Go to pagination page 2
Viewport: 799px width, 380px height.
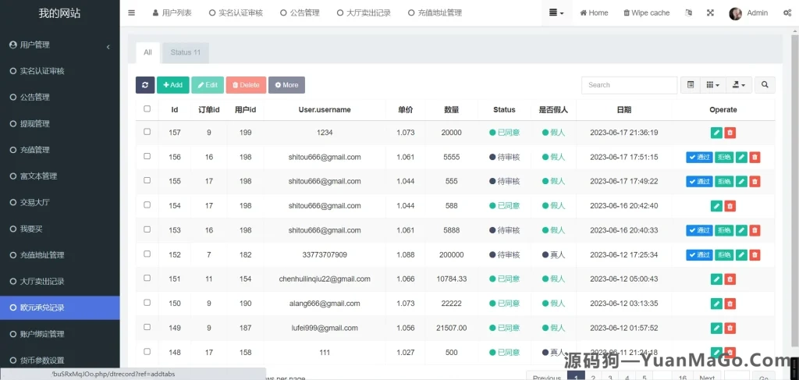pyautogui.click(x=593, y=378)
